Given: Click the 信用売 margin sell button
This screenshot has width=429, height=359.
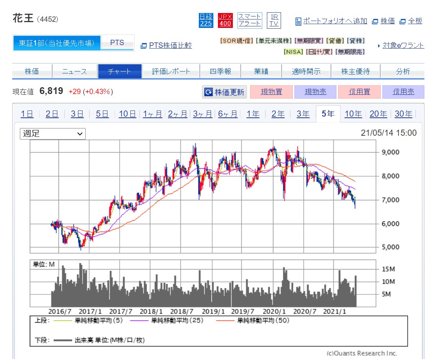Looking at the screenshot, I should tap(403, 92).
